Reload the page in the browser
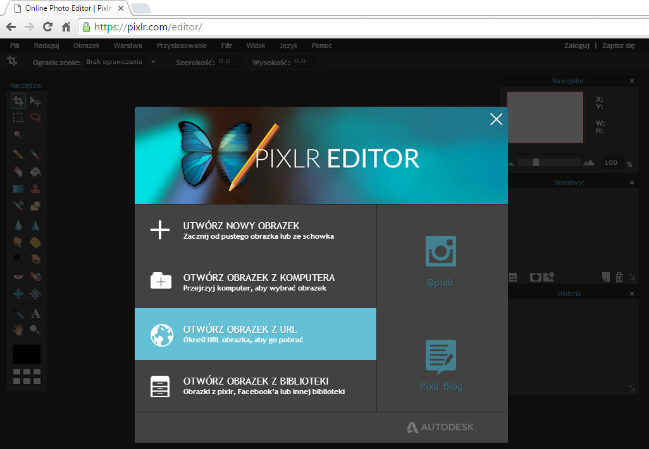 point(47,27)
